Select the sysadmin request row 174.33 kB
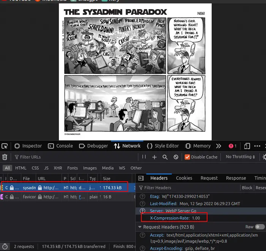The height and width of the screenshot is (251, 266). (x=68, y=188)
